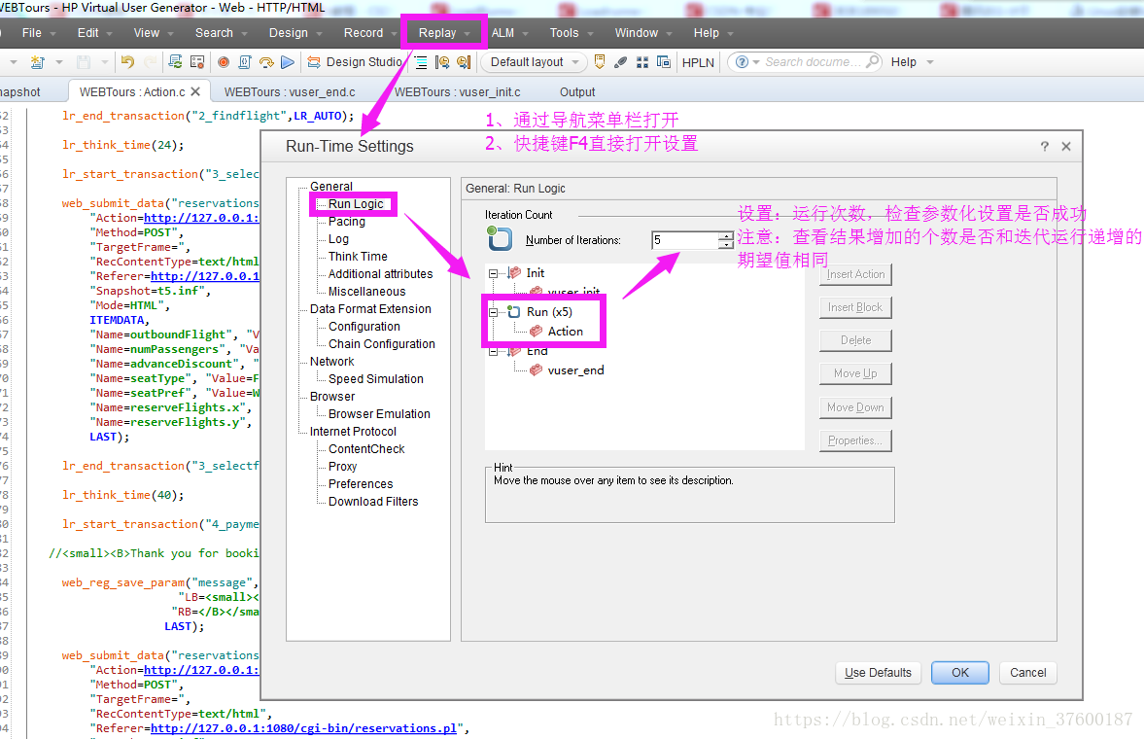Screen dimensions: 1144x739
Task: Open the File menu
Action: tap(32, 33)
